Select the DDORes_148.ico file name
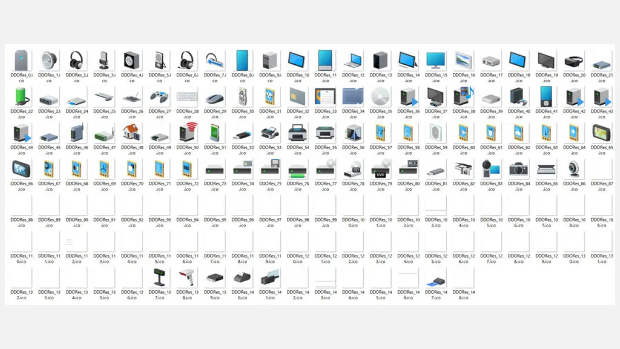This screenshot has width=620, height=349. pyautogui.click(x=463, y=295)
